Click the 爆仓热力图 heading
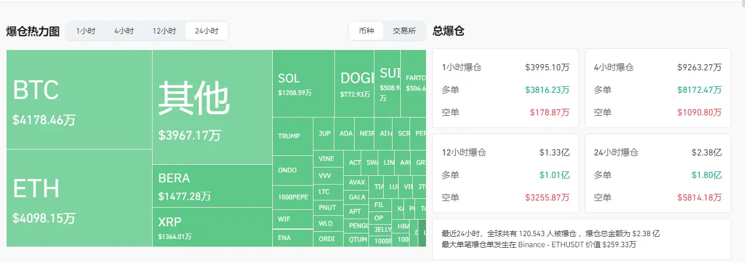The image size is (745, 262). tap(33, 31)
